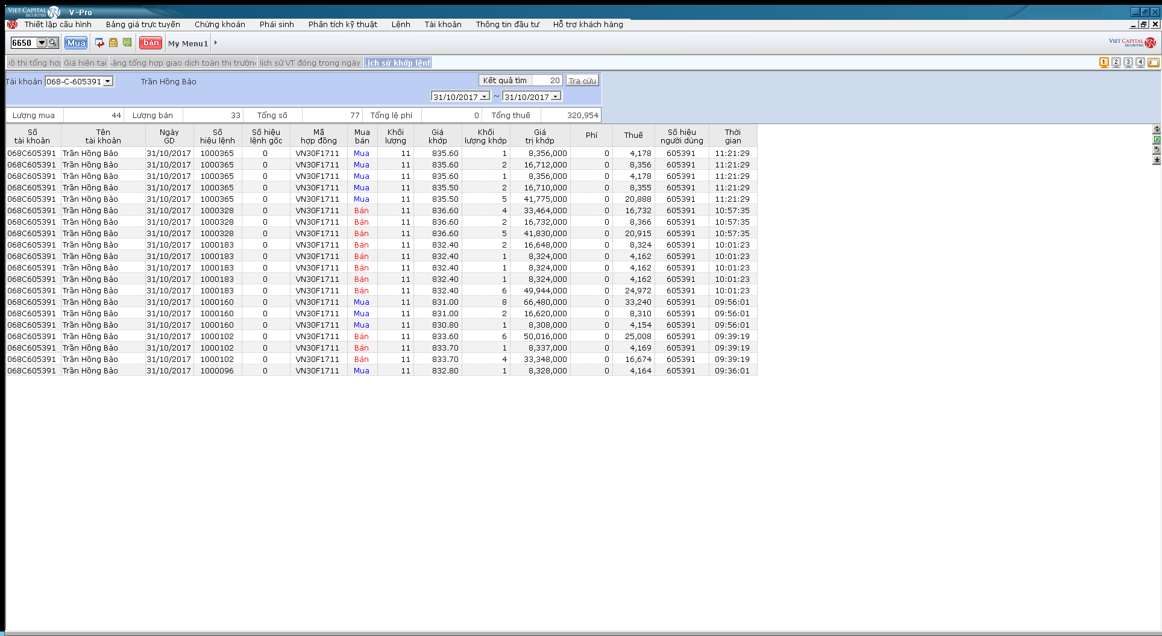This screenshot has width=1162, height=636.
Task: Click the green floppy save toolbar icon
Action: [127, 42]
